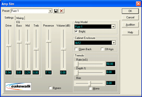Click the Cakewalk logo
Screen dimensions: 142x97
click(x=18, y=86)
